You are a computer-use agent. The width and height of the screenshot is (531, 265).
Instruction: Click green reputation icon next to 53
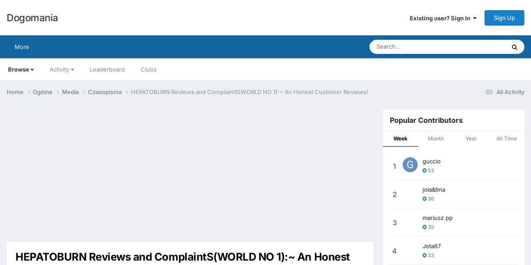[424, 170]
